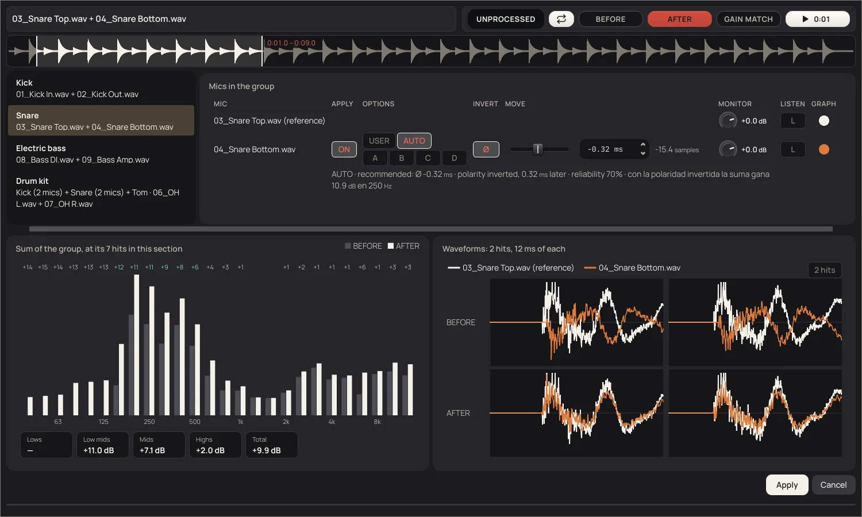Choose the AUTO option

[x=414, y=141]
